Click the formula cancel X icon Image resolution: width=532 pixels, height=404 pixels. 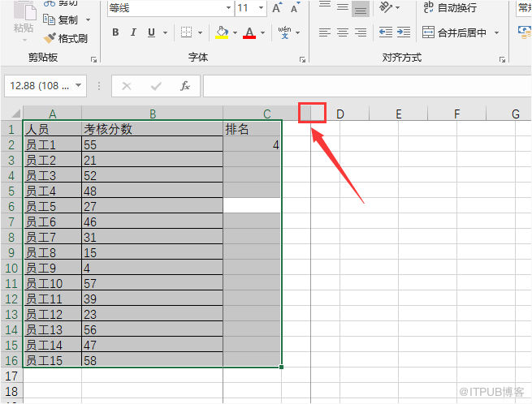coord(127,86)
